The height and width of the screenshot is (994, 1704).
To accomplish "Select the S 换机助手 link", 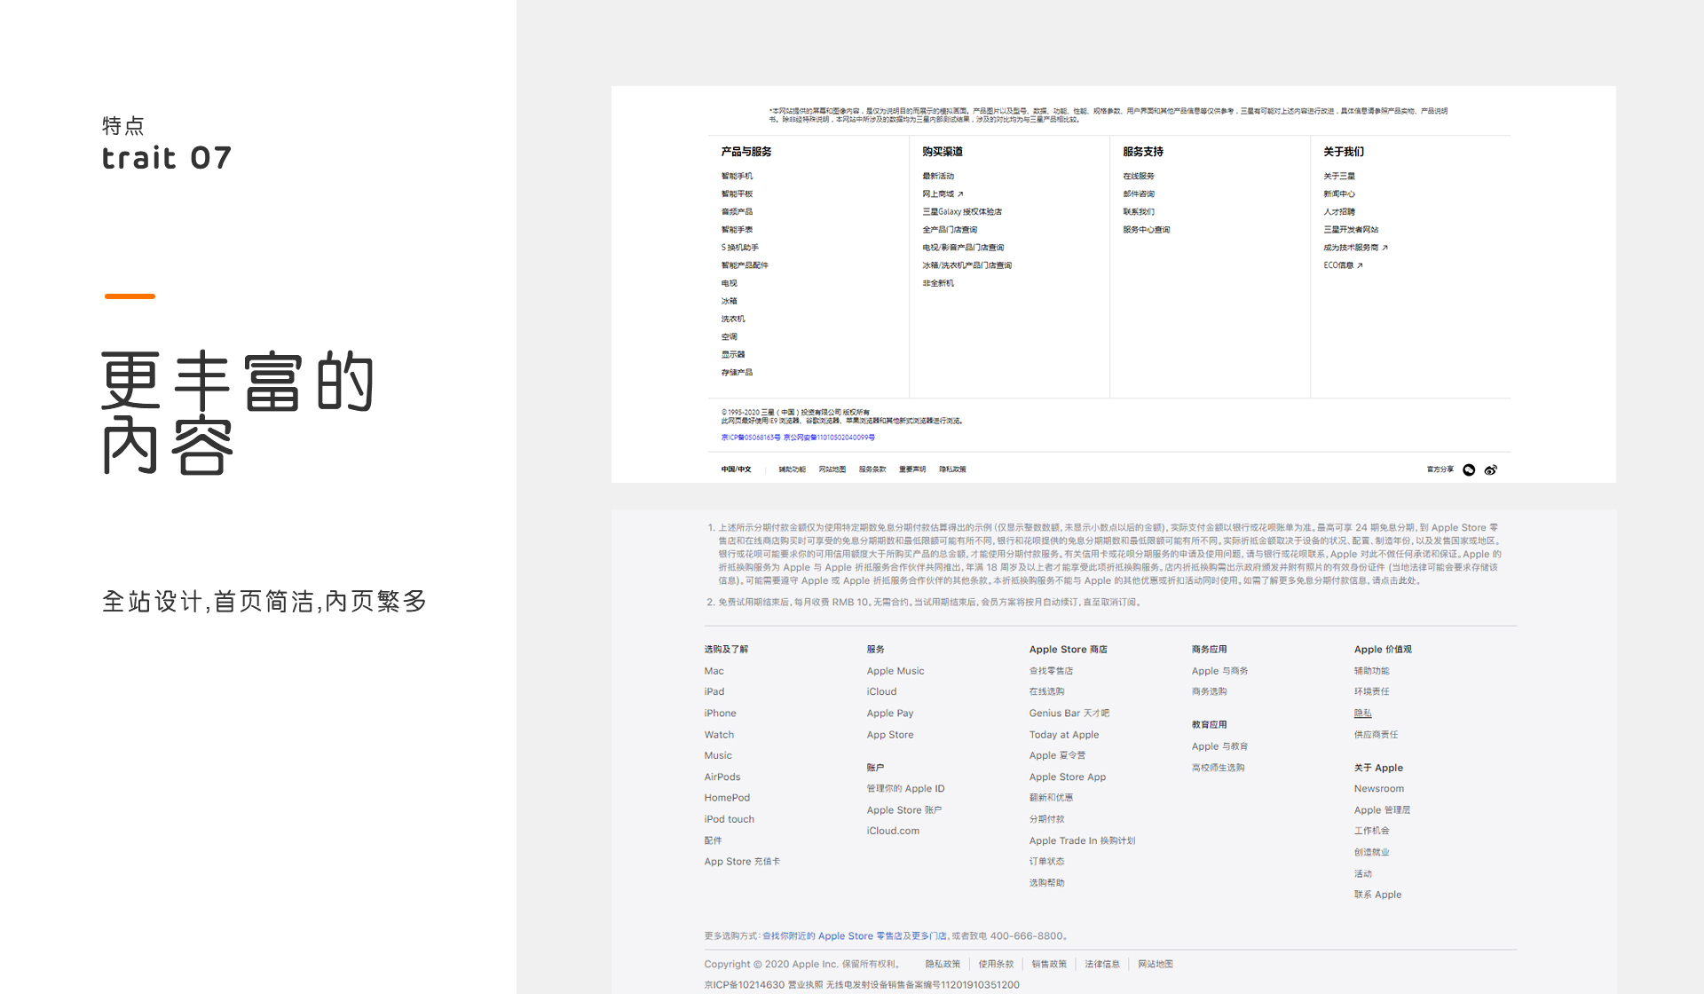I will pyautogui.click(x=740, y=248).
